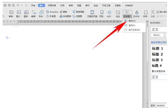Expand the 水印 dropdown arrow

coord(112,16)
